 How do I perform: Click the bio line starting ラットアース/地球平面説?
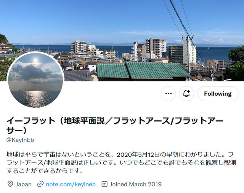coord(121,162)
